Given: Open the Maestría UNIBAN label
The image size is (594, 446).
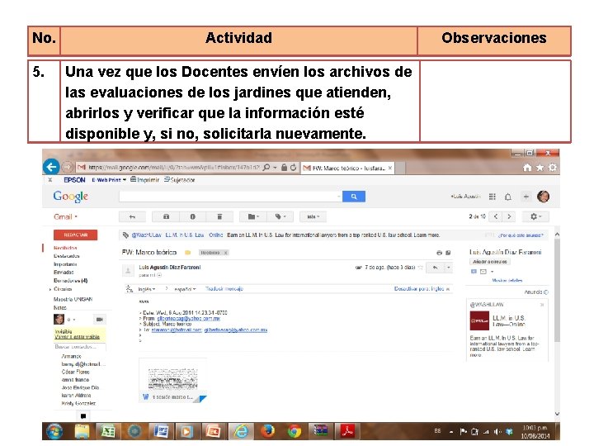Looking at the screenshot, I should (73, 299).
